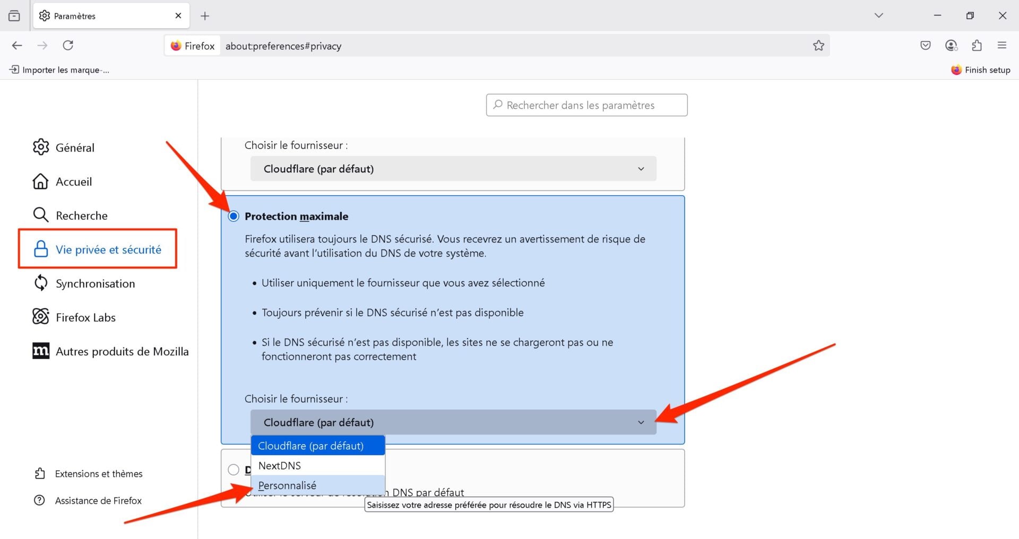Expand the upper Cloudflare provider dropdown
This screenshot has height=539, width=1019.
[x=453, y=169]
